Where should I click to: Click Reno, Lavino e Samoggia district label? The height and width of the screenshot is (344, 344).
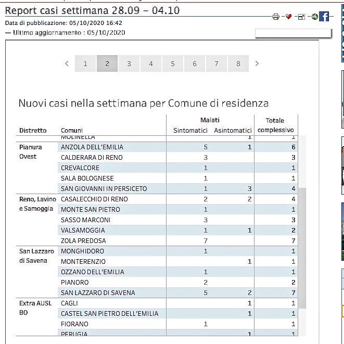pyautogui.click(x=37, y=204)
